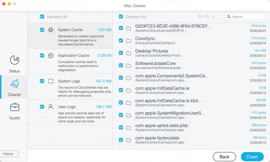This screenshot has width=270, height=162.
Task: Uncheck the User Logs category
Action: tap(42, 107)
